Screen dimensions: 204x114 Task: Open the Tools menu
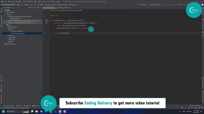44,2
